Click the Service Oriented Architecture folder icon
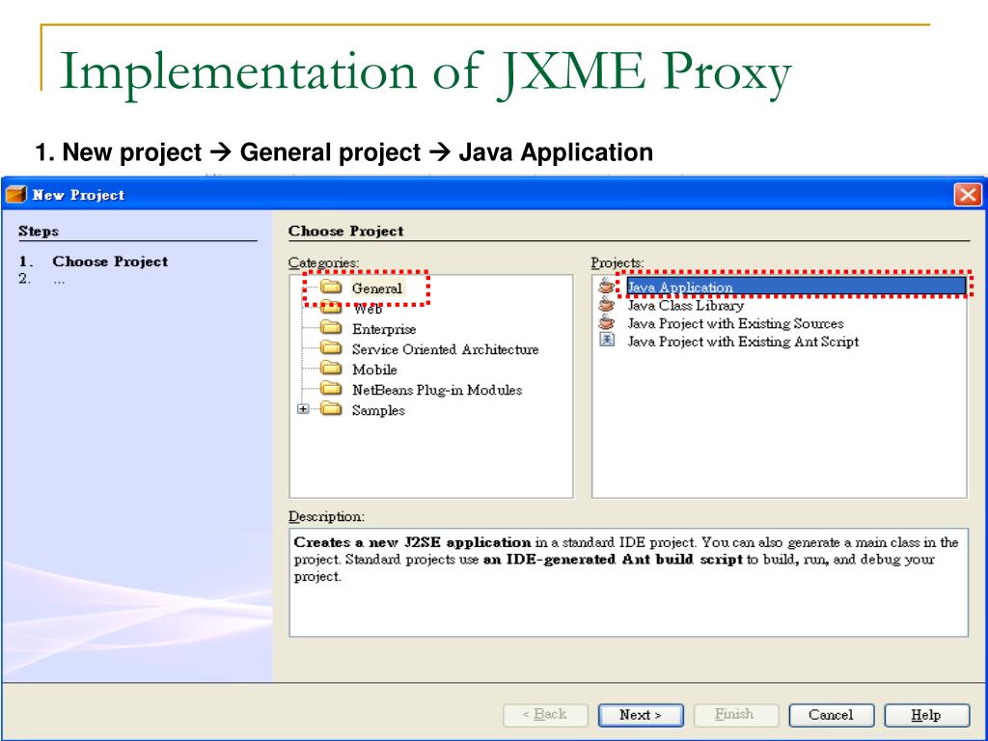 click(331, 347)
